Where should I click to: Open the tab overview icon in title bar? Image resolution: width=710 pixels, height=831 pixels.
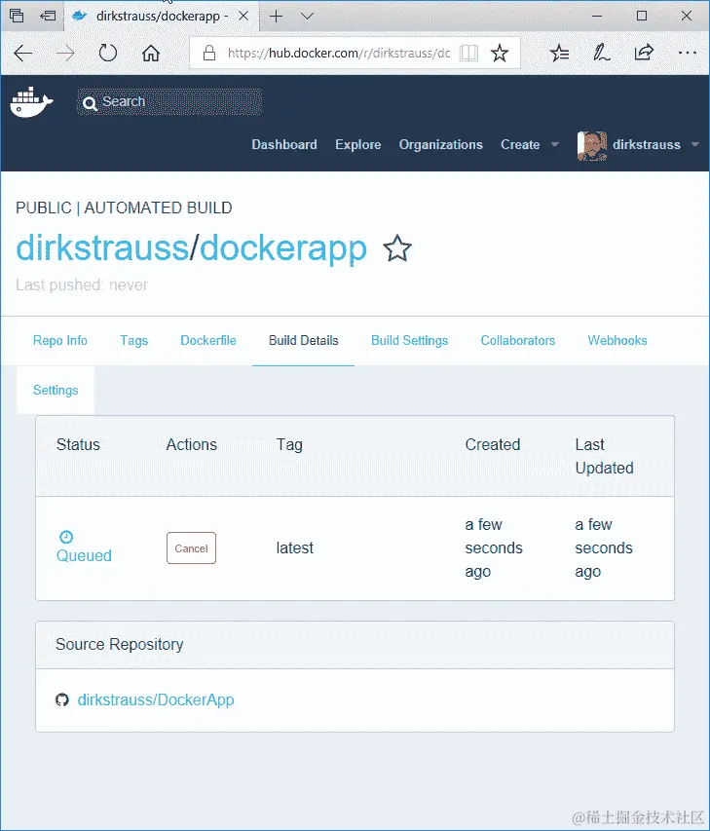(x=17, y=16)
